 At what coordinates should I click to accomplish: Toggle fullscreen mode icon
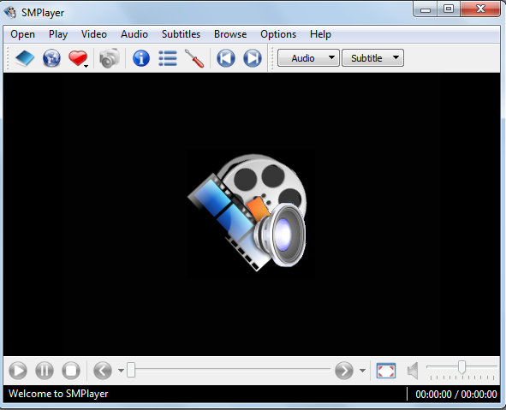click(x=386, y=371)
